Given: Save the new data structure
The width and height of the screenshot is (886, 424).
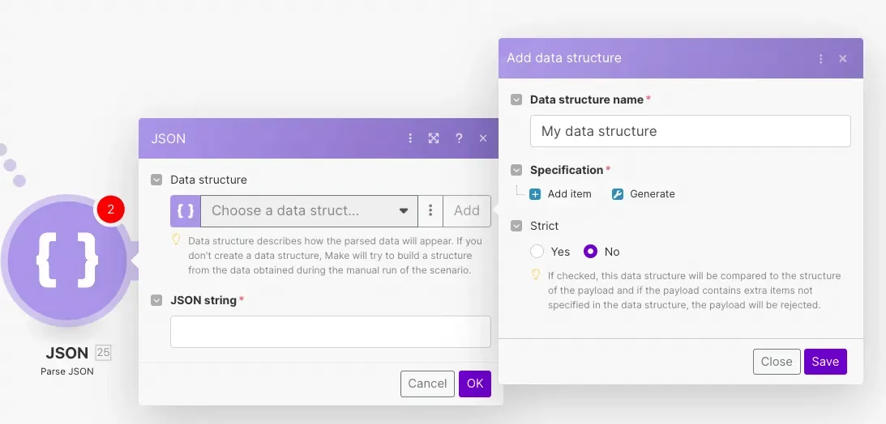Looking at the screenshot, I should [824, 362].
